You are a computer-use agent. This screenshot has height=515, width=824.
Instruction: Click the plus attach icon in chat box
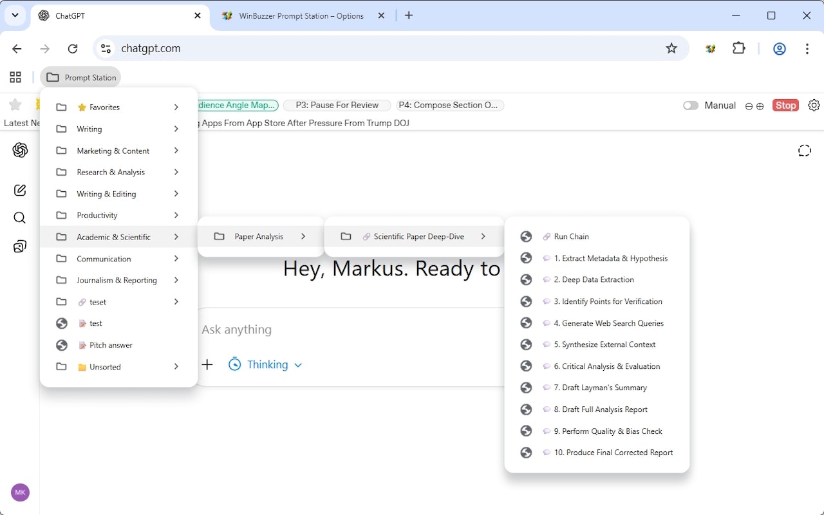click(207, 365)
